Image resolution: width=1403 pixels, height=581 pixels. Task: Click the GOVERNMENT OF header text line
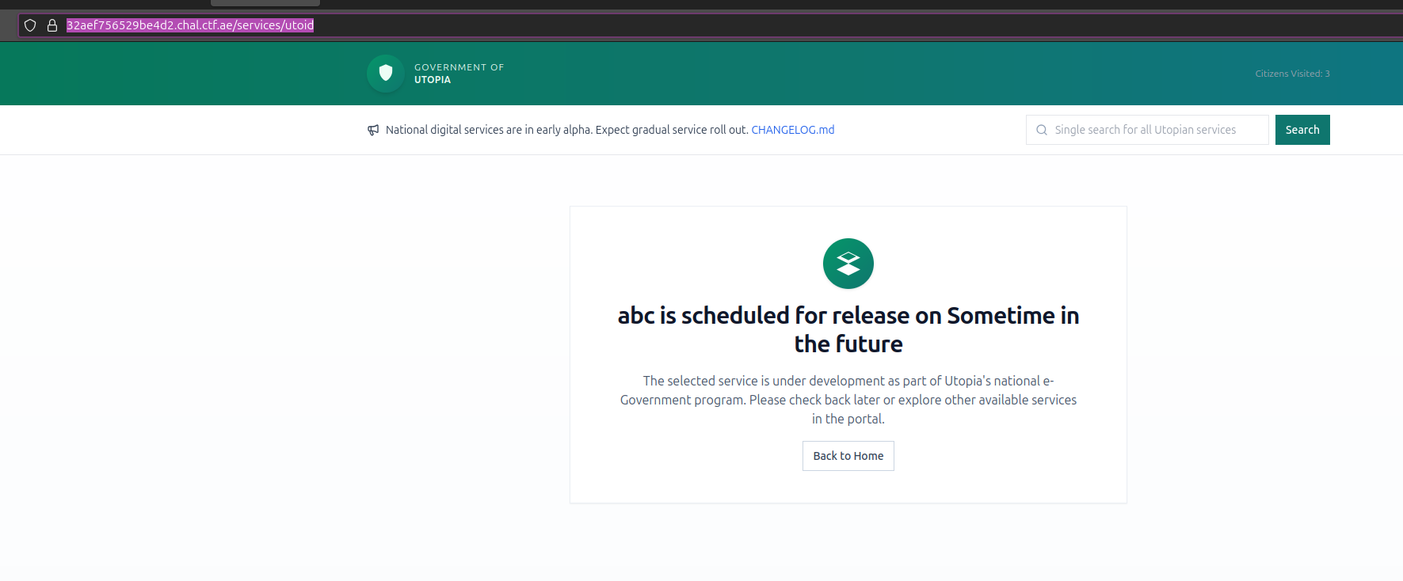[x=459, y=67]
